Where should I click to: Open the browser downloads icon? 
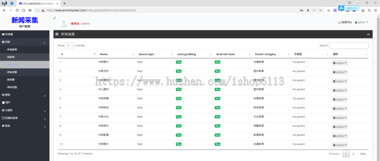point(363,11)
